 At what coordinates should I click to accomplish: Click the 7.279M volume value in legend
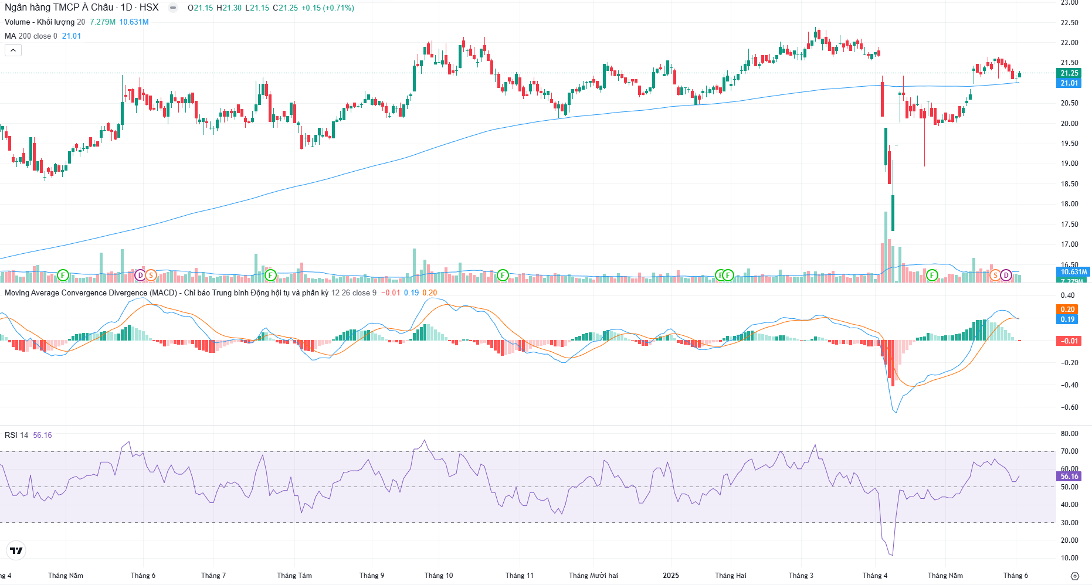(103, 22)
